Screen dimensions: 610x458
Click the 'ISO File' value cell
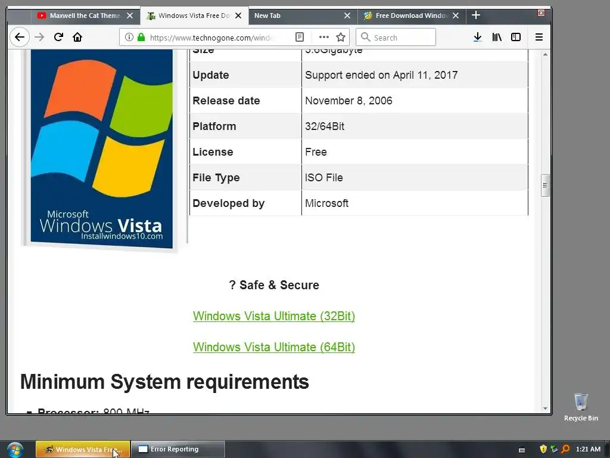pyautogui.click(x=415, y=178)
